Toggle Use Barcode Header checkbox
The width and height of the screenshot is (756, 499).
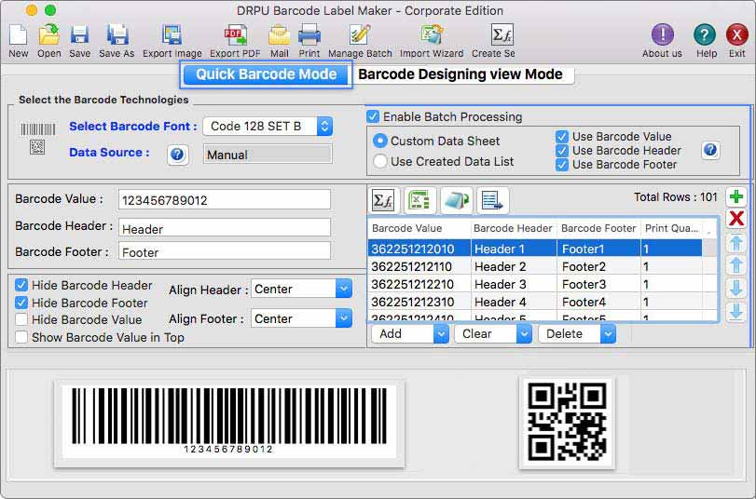click(562, 150)
